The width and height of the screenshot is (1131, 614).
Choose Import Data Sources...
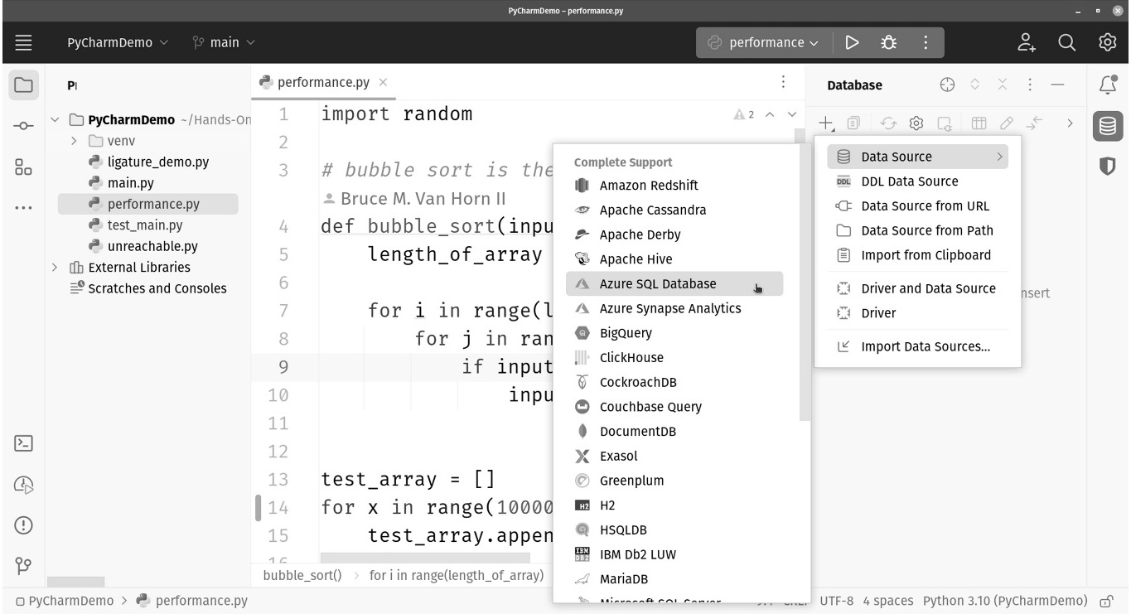pos(918,346)
